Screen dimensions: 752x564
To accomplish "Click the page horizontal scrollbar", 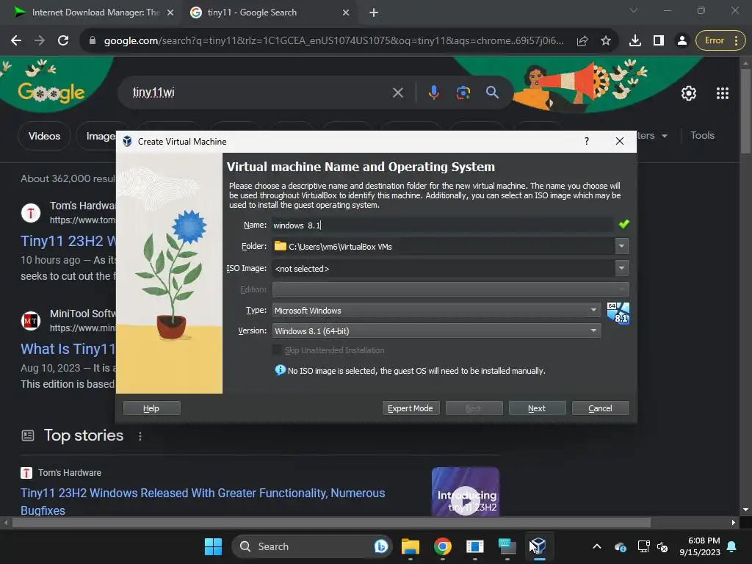I will point(331,522).
